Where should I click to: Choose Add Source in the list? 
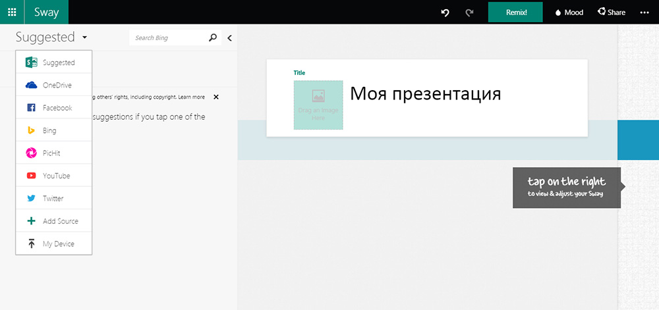pyautogui.click(x=54, y=221)
